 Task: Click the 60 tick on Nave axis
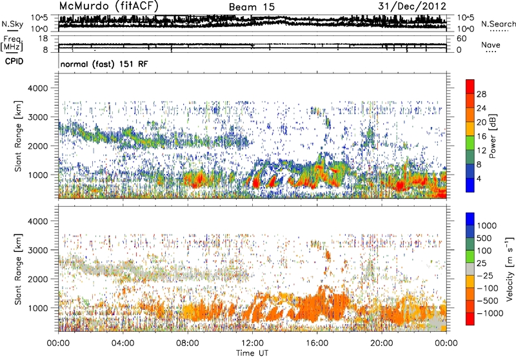tap(461, 39)
